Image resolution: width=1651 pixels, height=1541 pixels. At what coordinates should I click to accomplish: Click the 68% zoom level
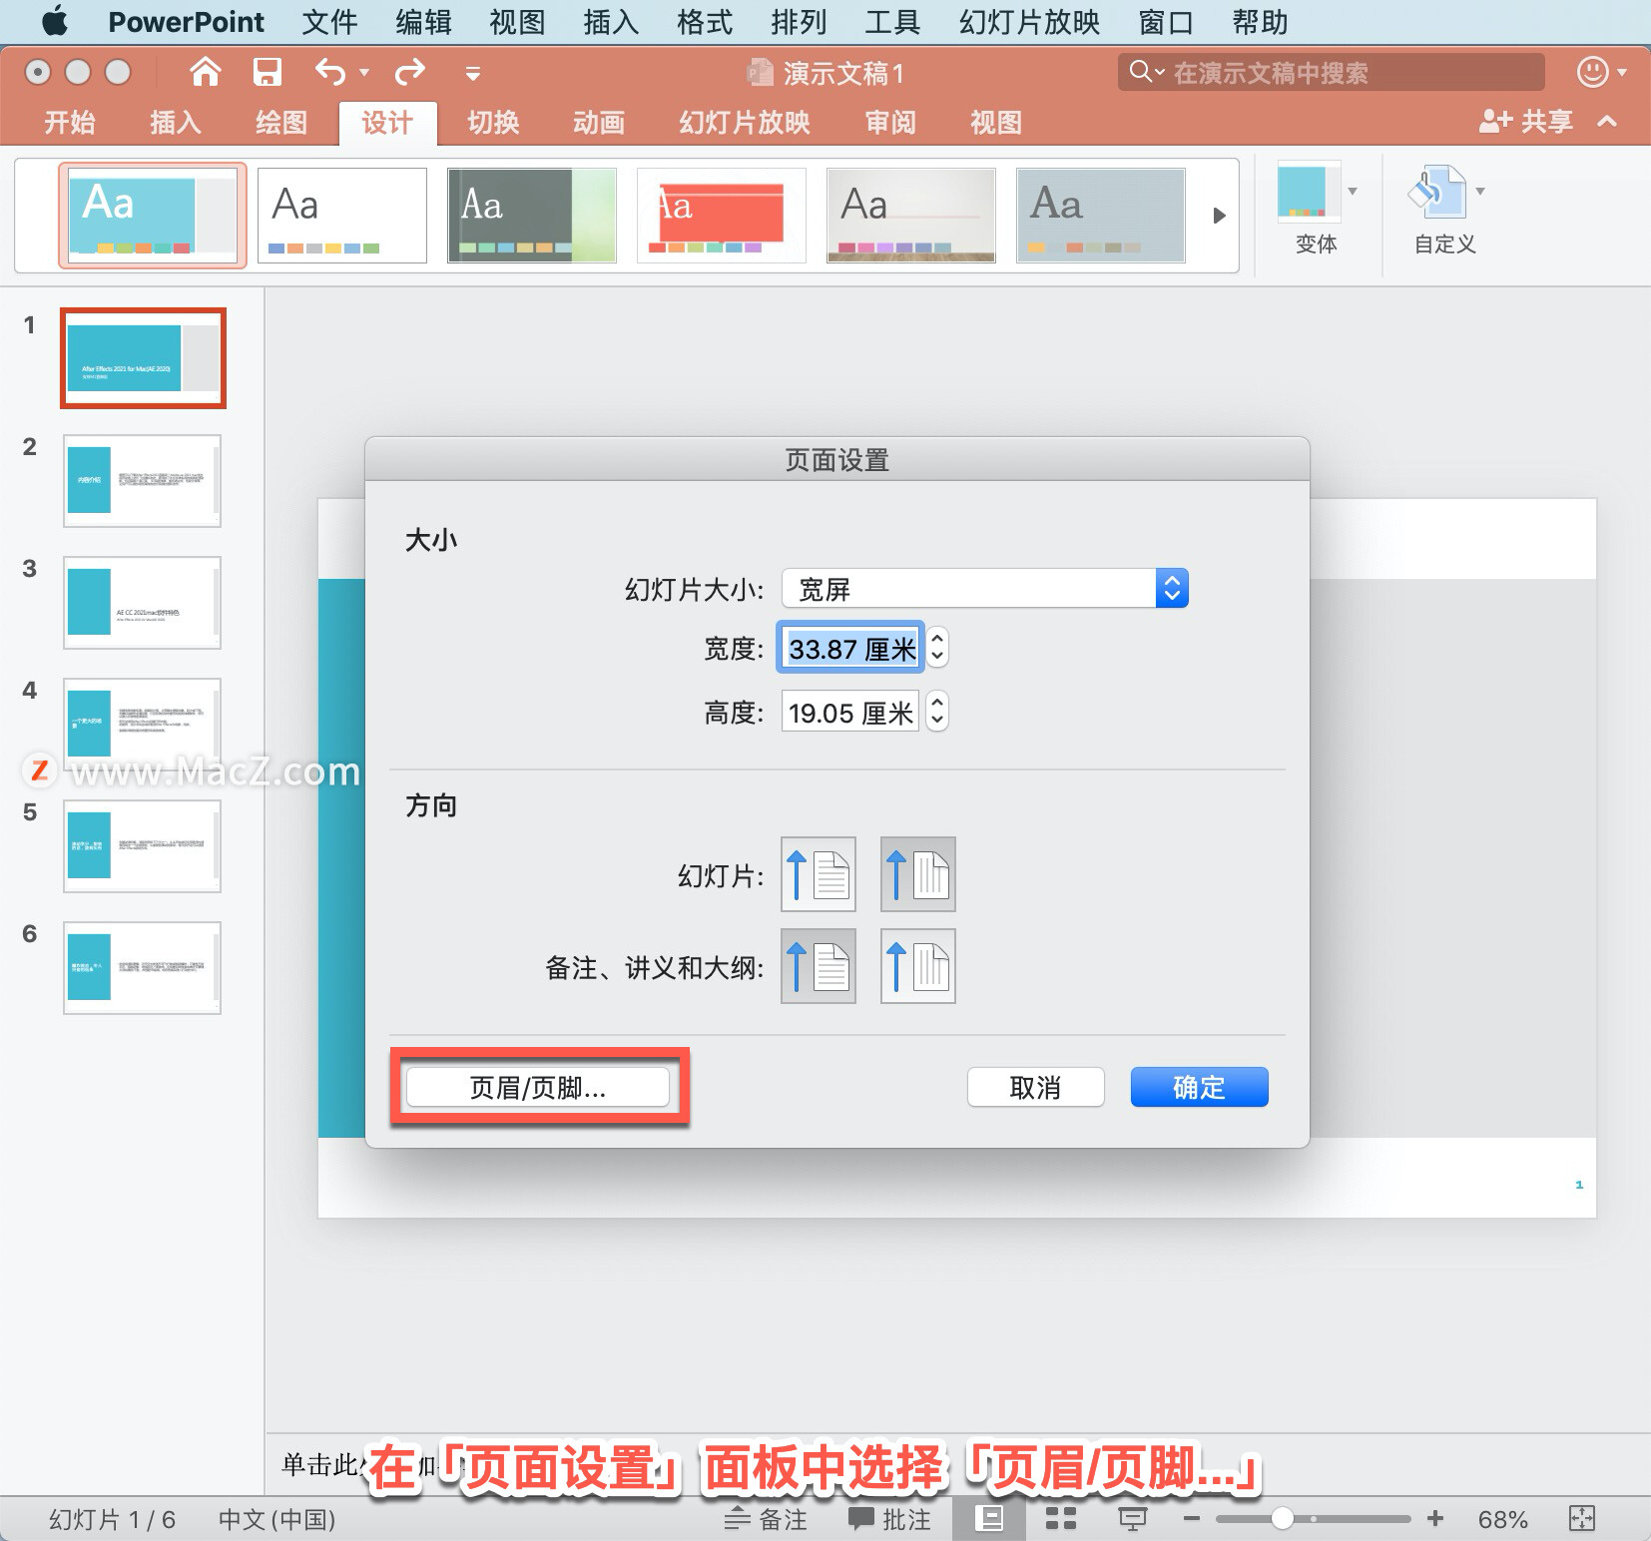pyautogui.click(x=1502, y=1519)
